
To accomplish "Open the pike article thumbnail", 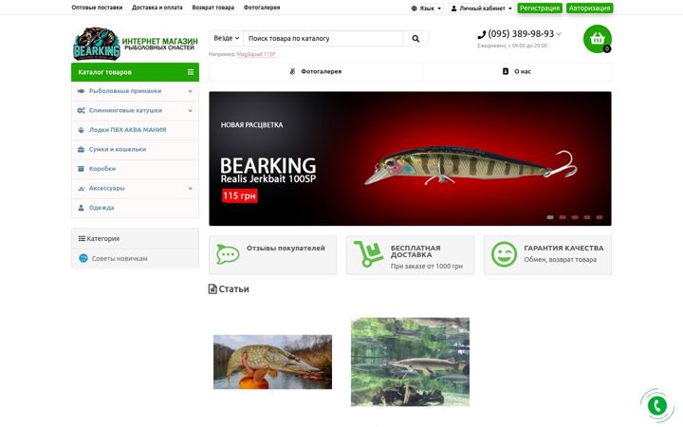I will [272, 362].
